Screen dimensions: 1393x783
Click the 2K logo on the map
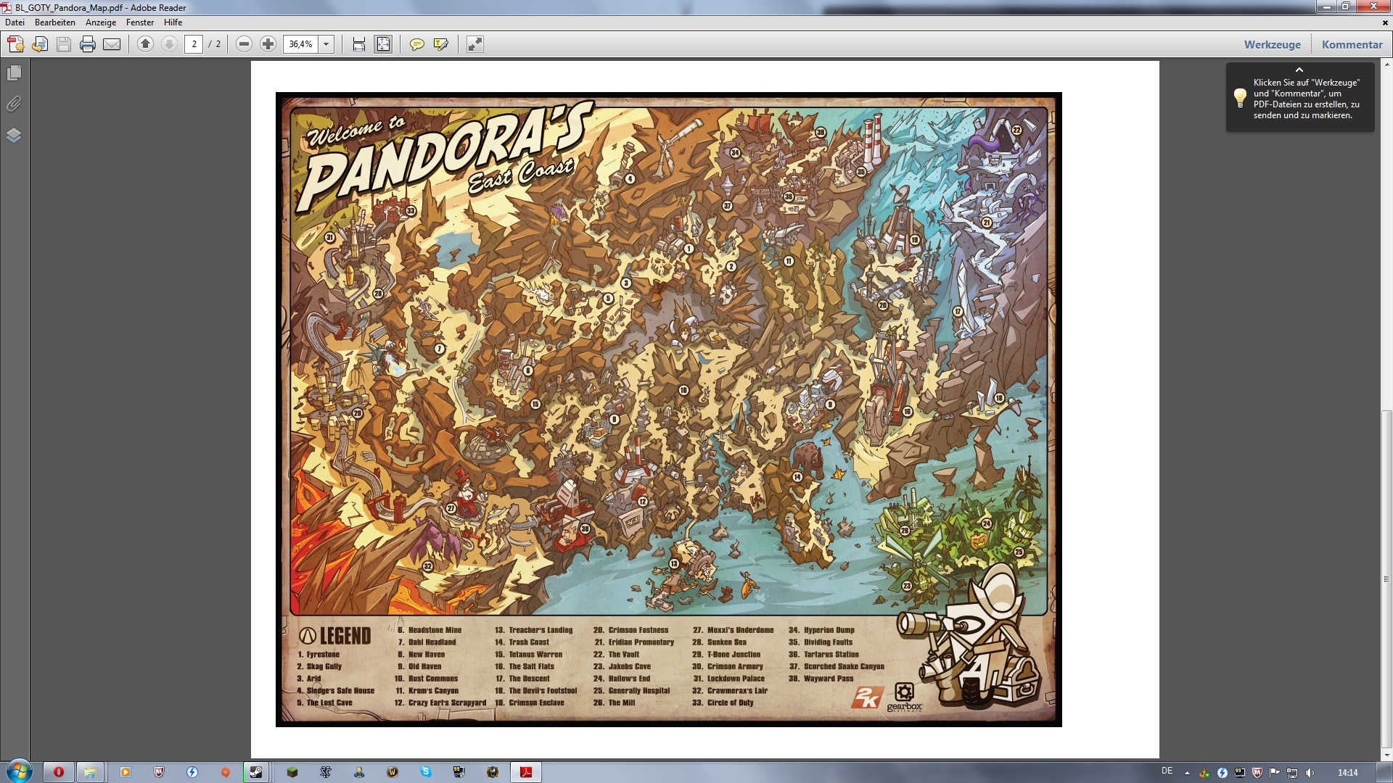point(867,697)
